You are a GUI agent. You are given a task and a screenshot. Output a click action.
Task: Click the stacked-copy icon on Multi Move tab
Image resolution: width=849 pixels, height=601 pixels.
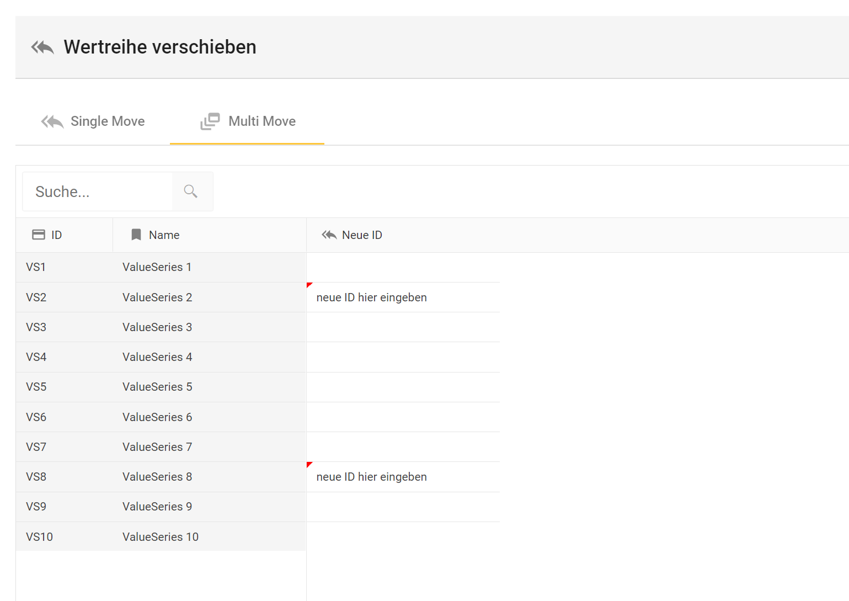[x=210, y=121]
